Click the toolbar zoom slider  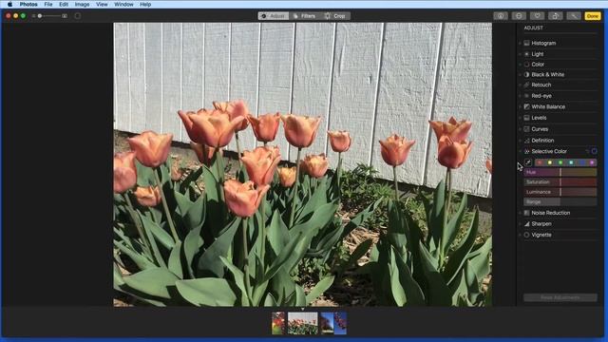point(48,16)
